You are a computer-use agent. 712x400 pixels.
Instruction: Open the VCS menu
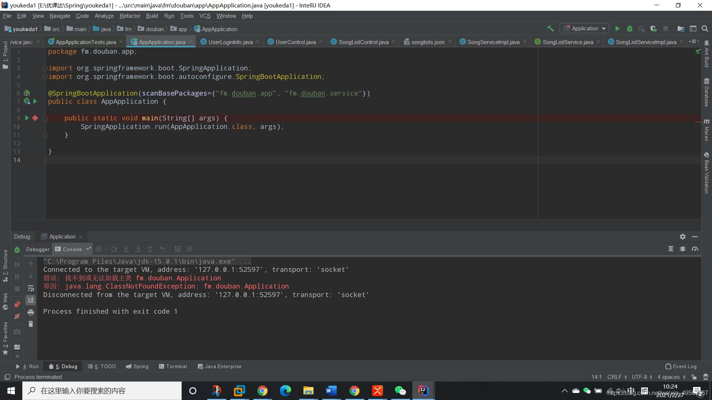click(205, 16)
